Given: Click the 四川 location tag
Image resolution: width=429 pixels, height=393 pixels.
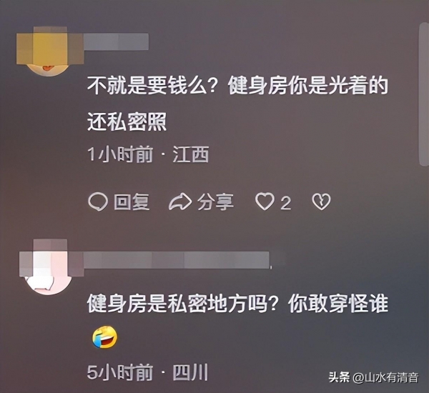Looking at the screenshot, I should (x=190, y=372).
